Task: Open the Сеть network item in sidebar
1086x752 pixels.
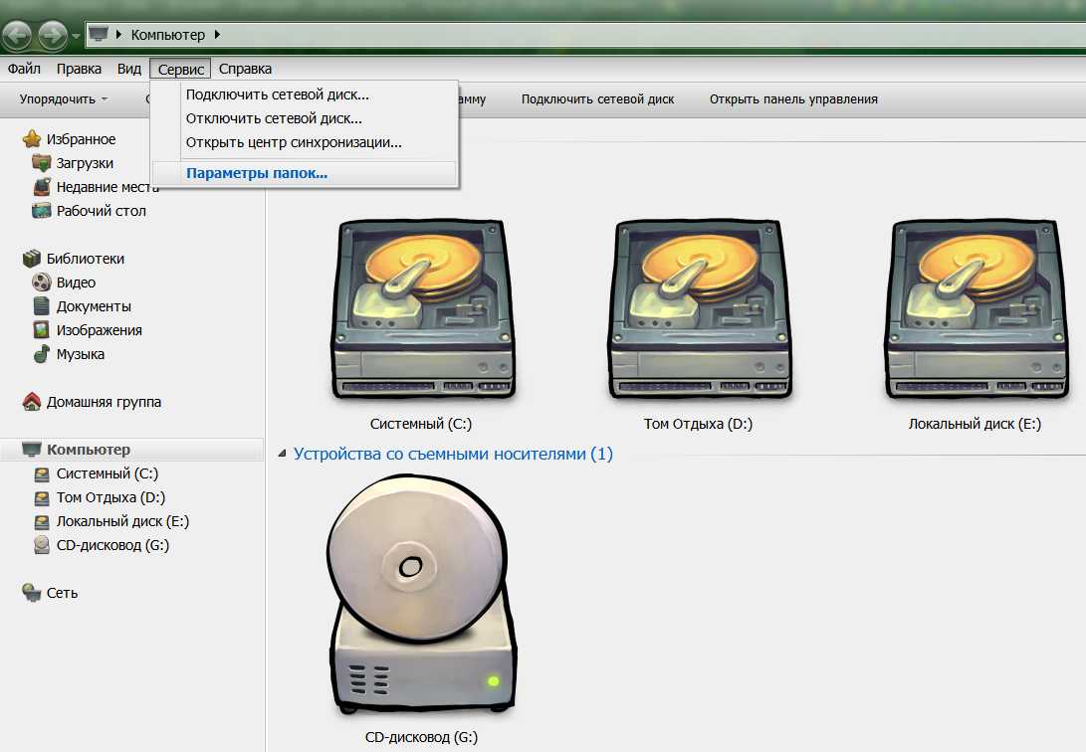Action: 62,593
